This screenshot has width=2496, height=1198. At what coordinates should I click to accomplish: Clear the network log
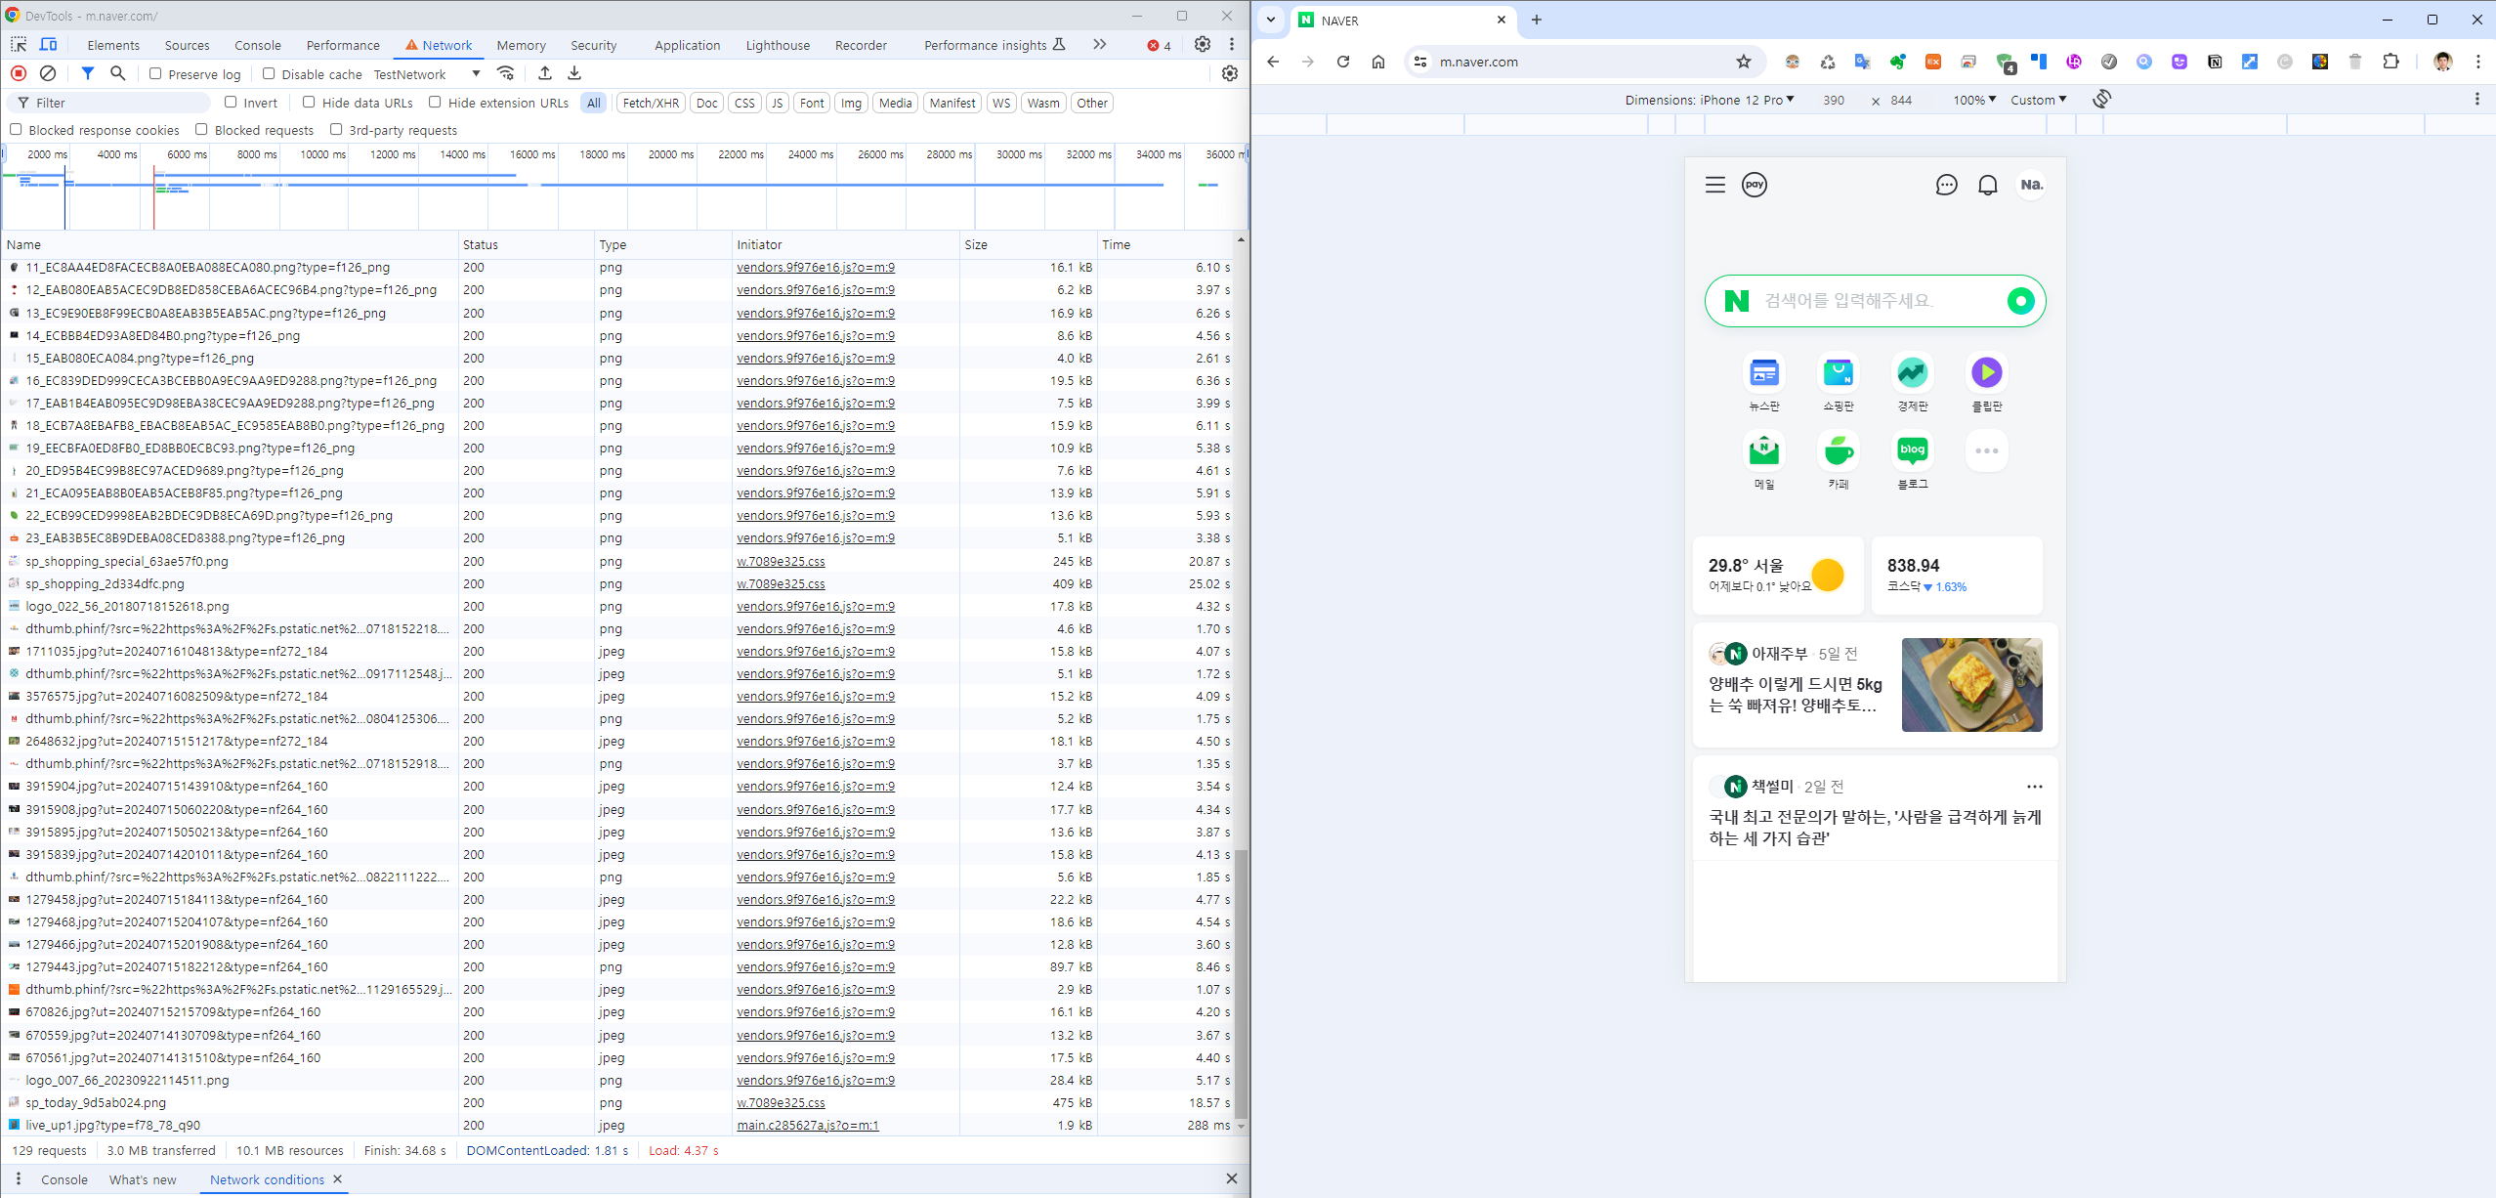47,73
